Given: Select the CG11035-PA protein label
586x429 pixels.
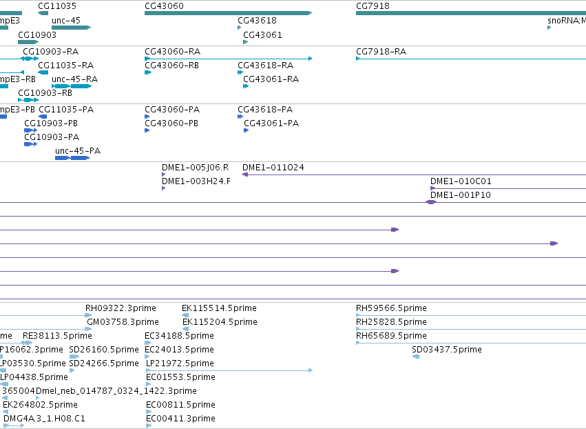Looking at the screenshot, I should [x=66, y=109].
